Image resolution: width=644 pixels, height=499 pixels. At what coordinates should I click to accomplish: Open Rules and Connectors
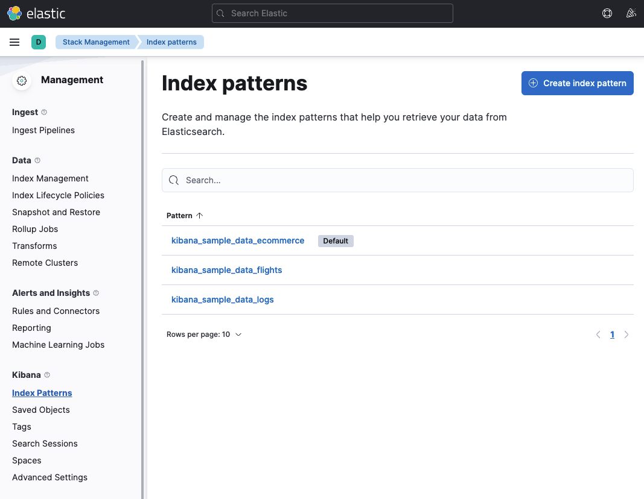click(56, 311)
